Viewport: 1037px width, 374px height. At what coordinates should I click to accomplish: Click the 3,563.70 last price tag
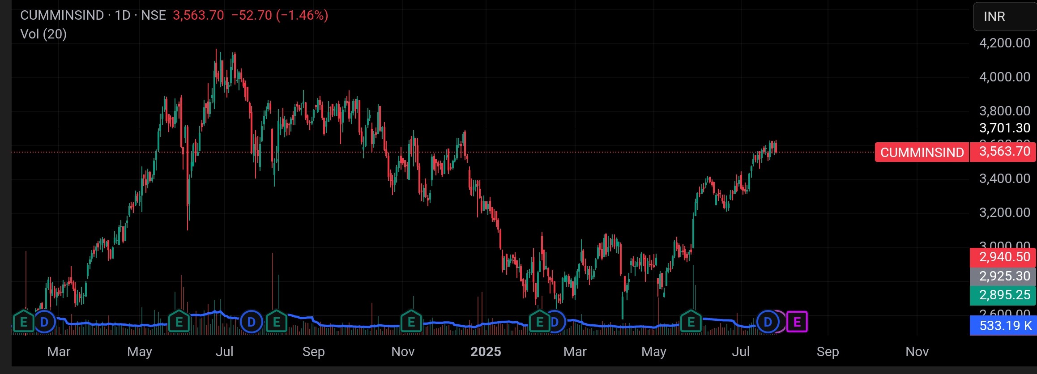tap(1004, 152)
